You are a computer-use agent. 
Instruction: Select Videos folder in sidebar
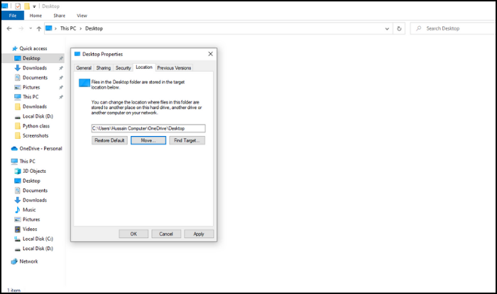coord(30,229)
